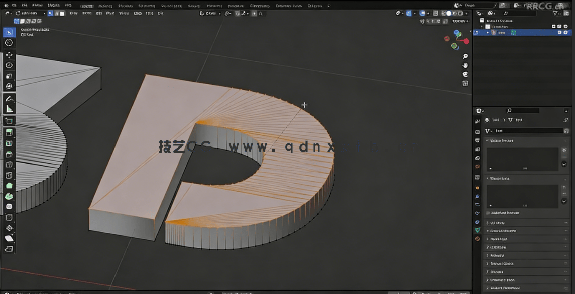Viewport: 575px width, 294px height.
Task: Enable Rendered viewport shading icon
Action: coord(460,12)
